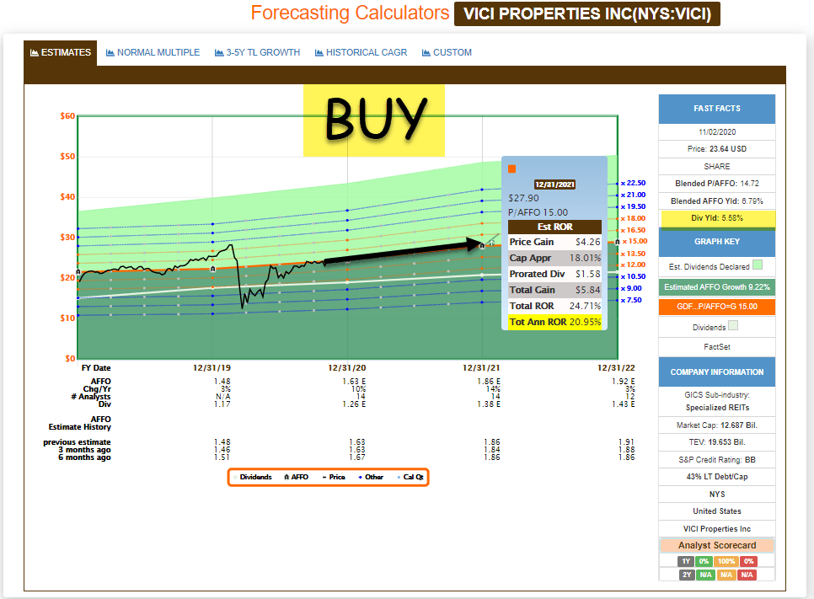Select the x 9.00 multiple label

pyautogui.click(x=631, y=289)
